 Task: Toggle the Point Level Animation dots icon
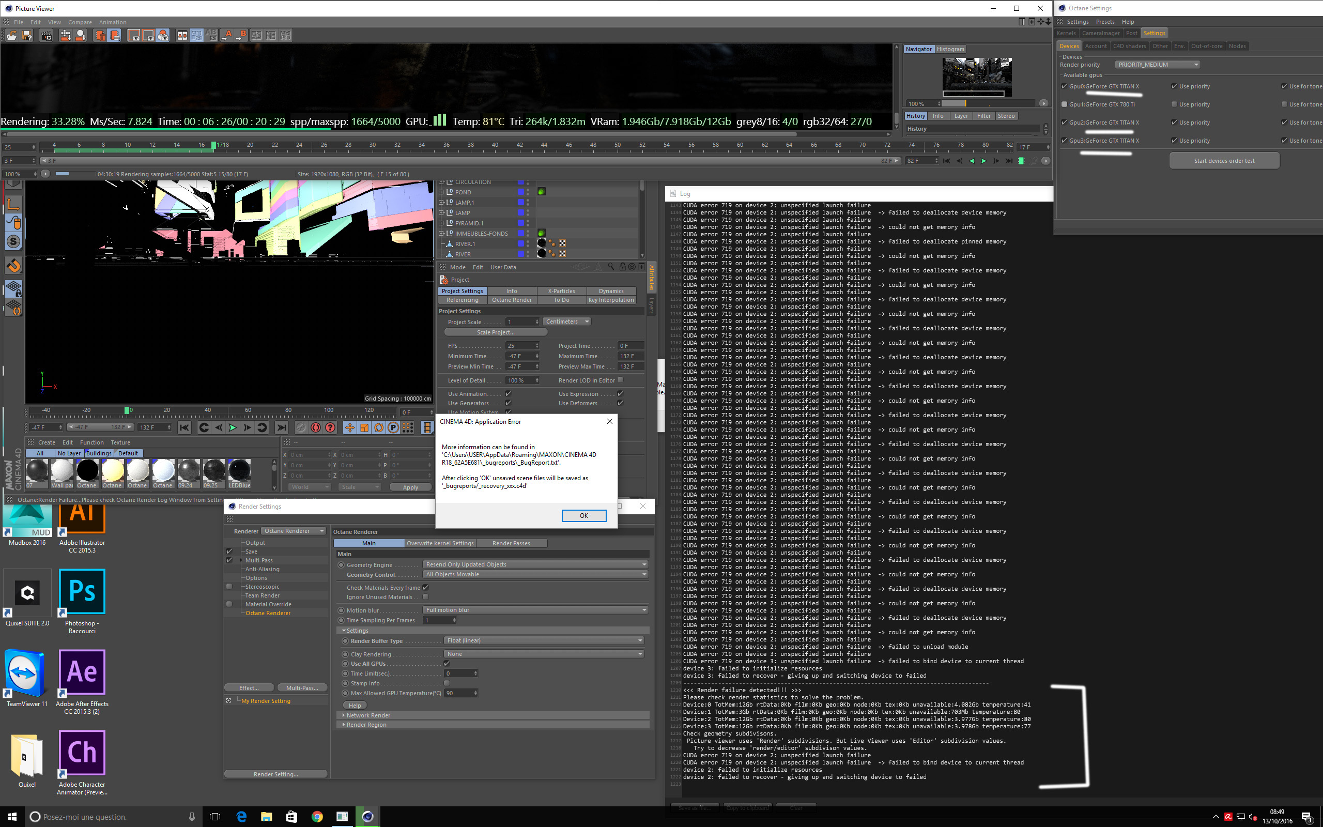[408, 428]
